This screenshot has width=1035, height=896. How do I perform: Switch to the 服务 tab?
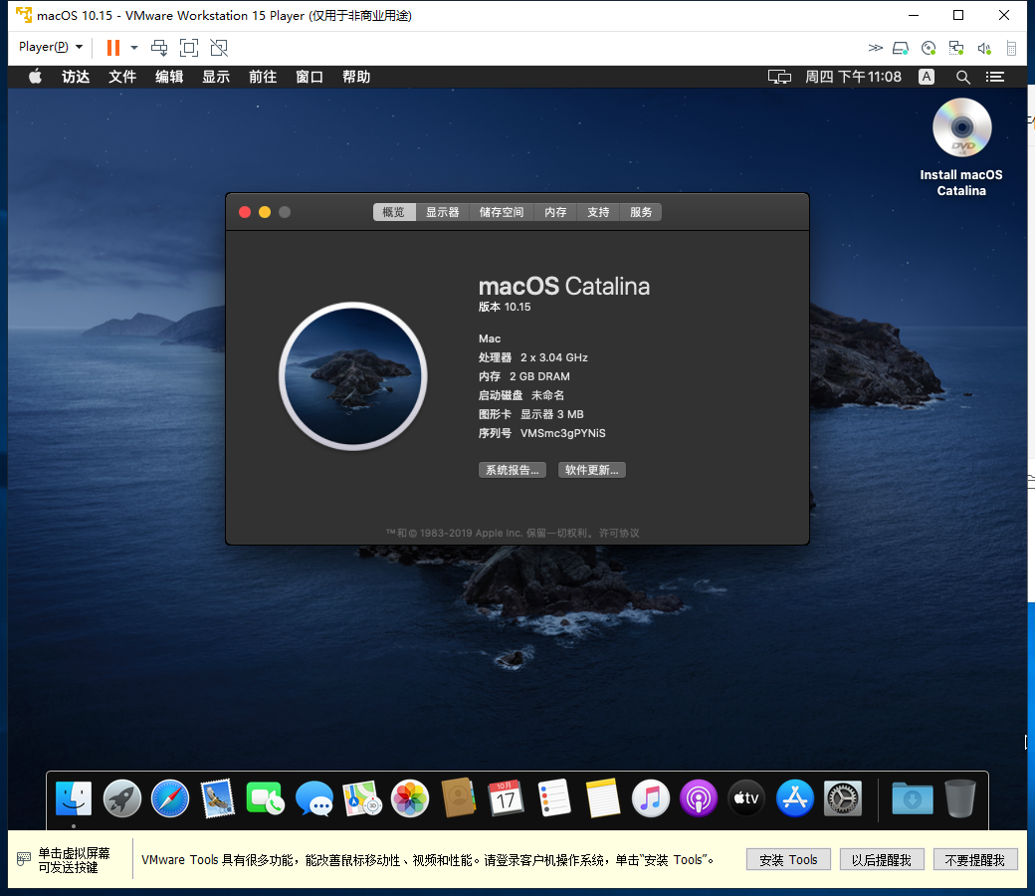641,212
